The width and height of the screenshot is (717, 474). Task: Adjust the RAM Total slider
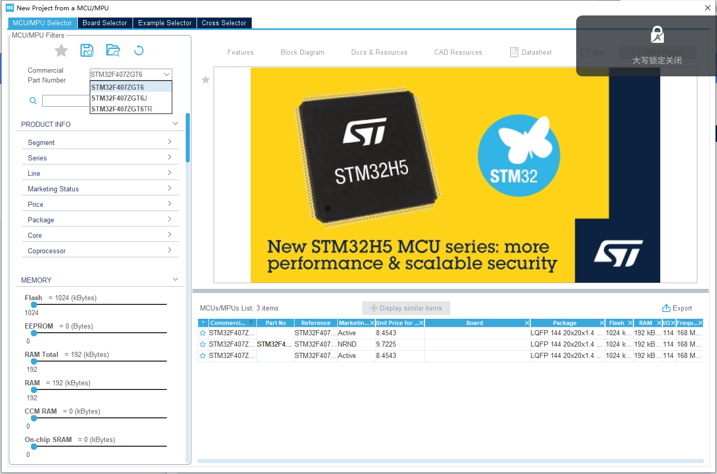[x=34, y=362]
